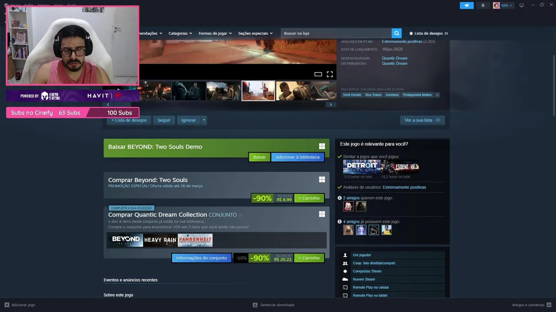Viewport: 556px width, 312px height.
Task: Click the PT-BR Extremamente positivas reviews link
Action: (x=402, y=42)
